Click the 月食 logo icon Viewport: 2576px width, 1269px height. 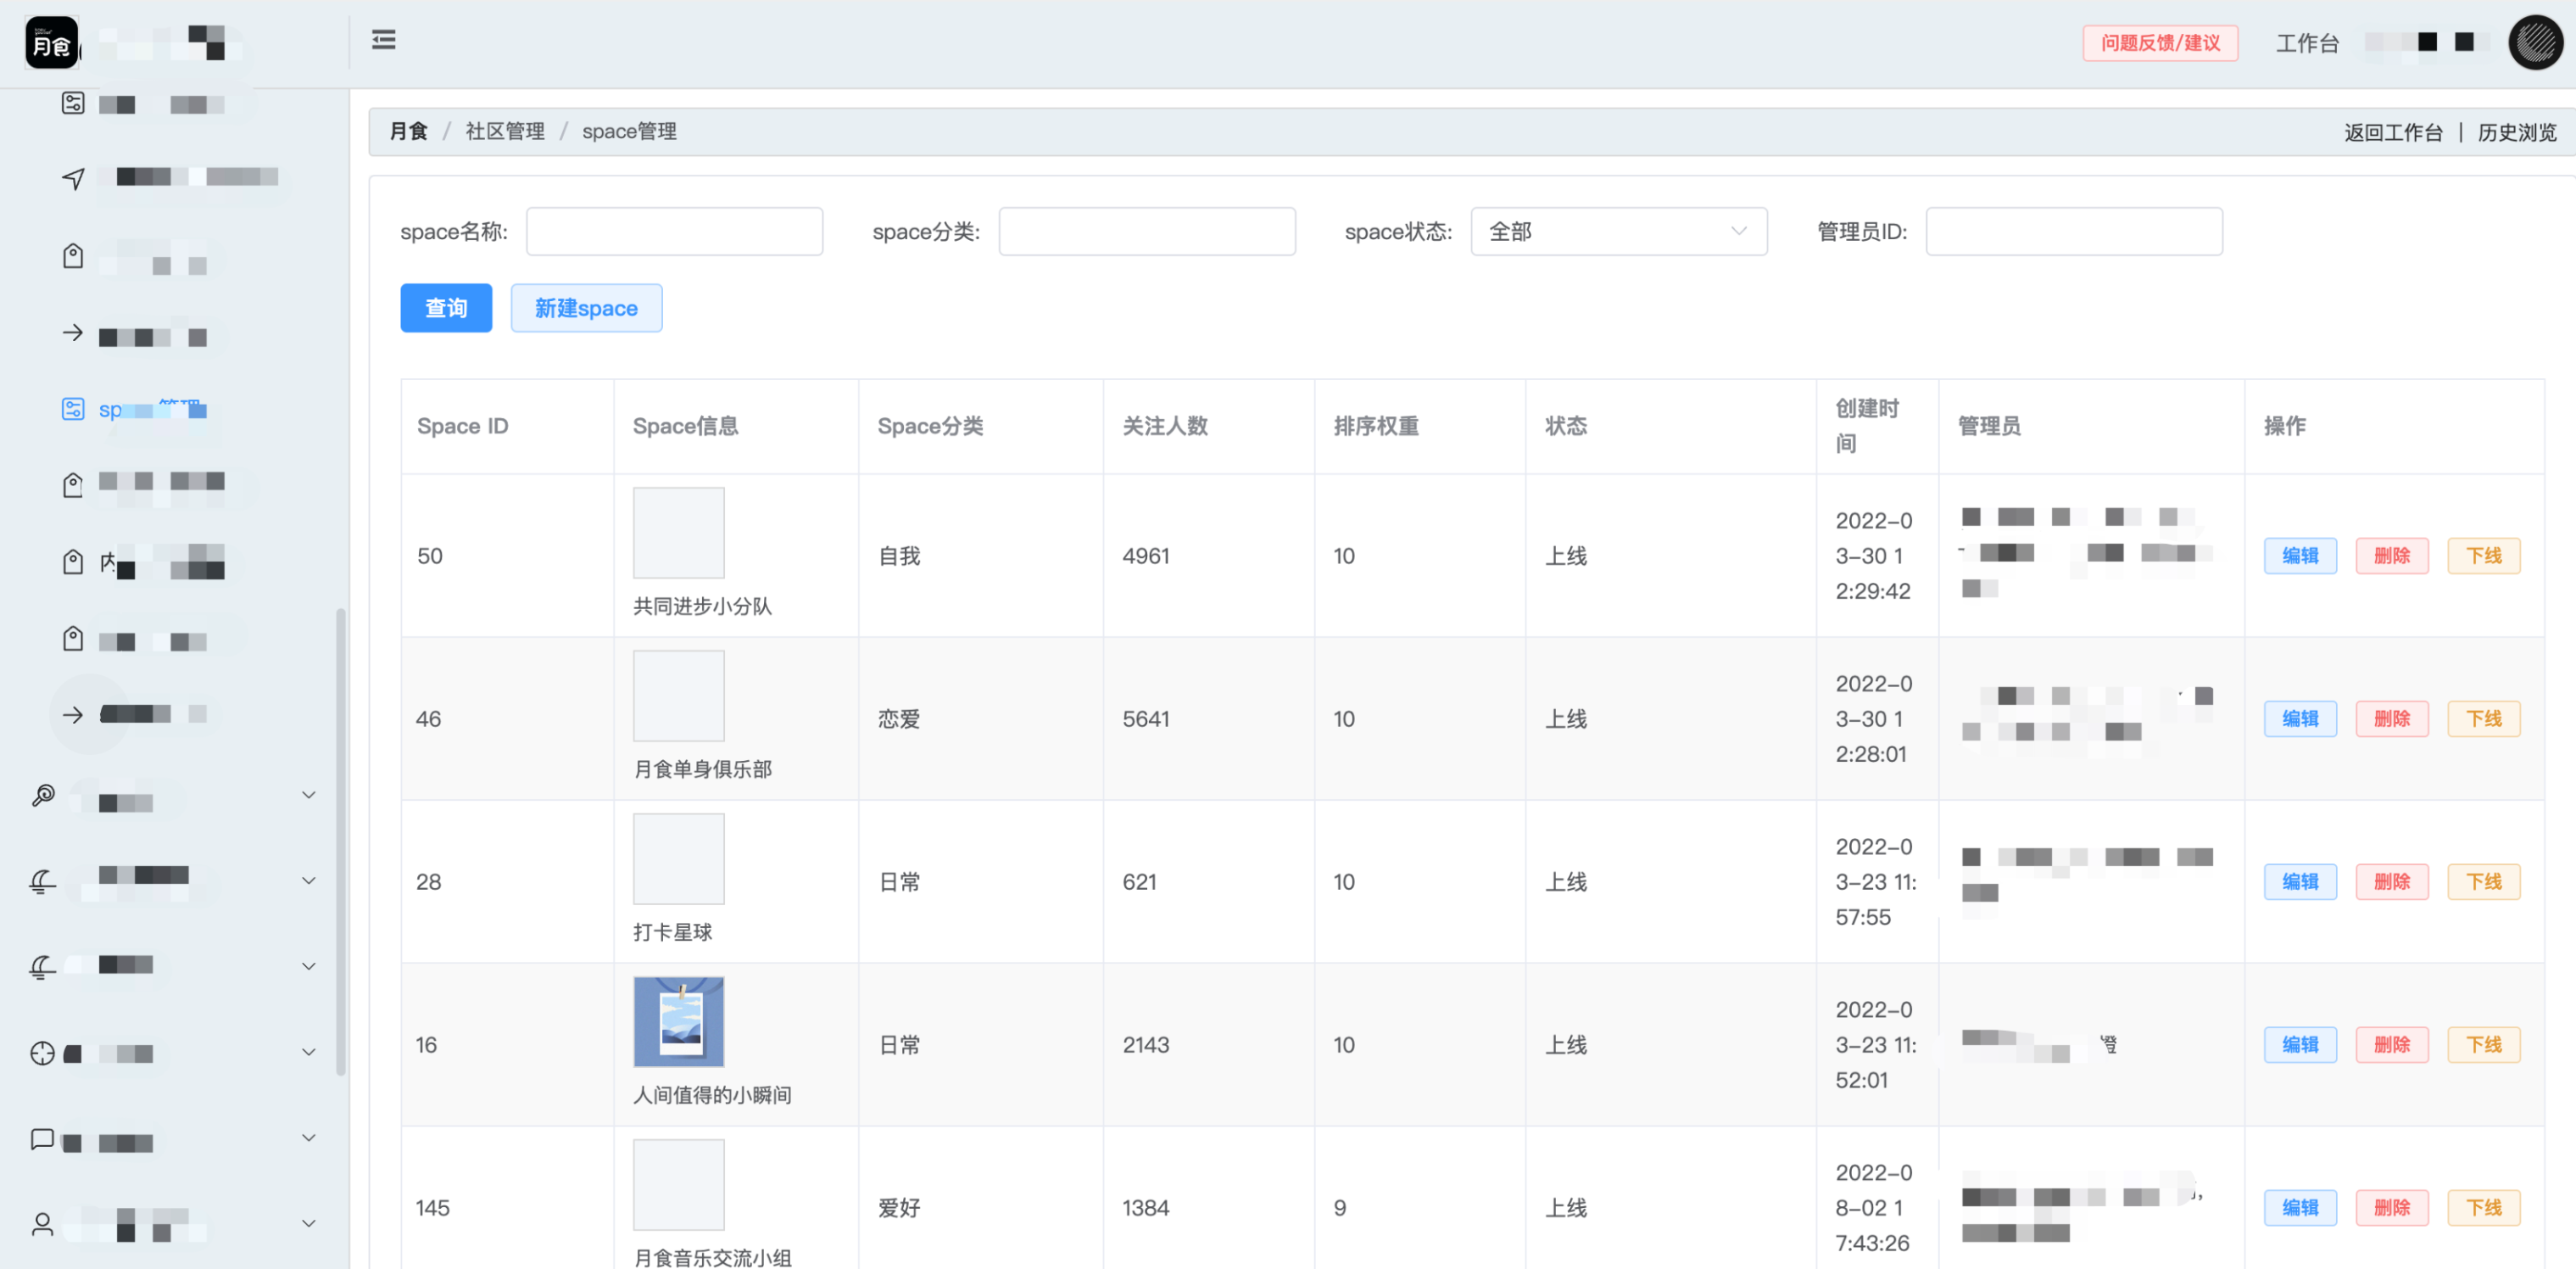tap(51, 43)
